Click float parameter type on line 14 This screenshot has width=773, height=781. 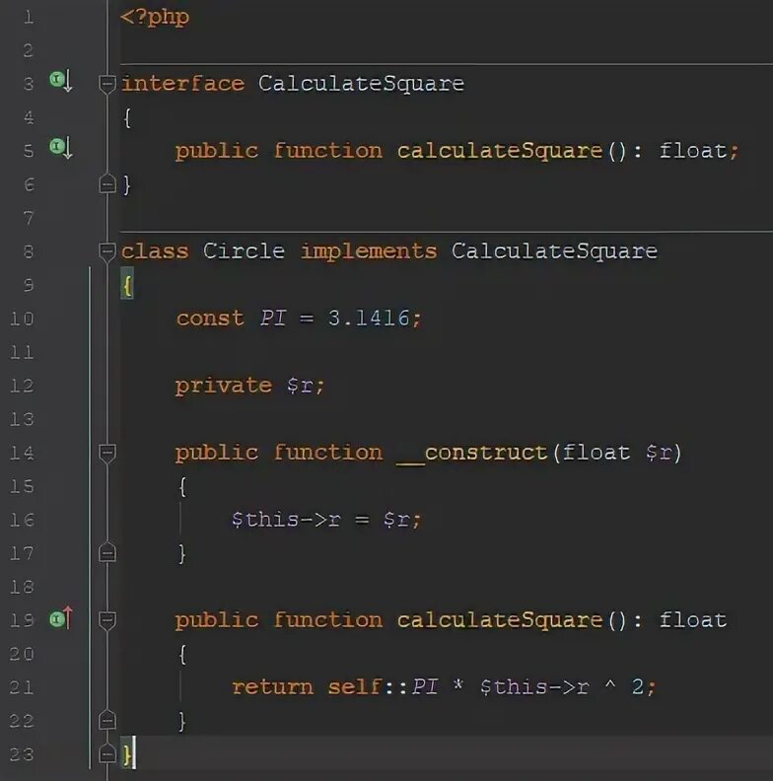click(x=597, y=453)
